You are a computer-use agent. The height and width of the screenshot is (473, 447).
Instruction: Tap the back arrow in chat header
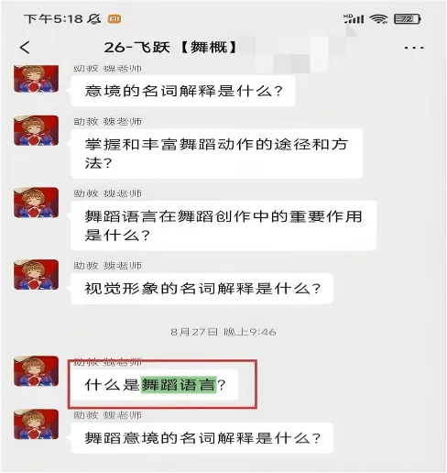[x=25, y=48]
